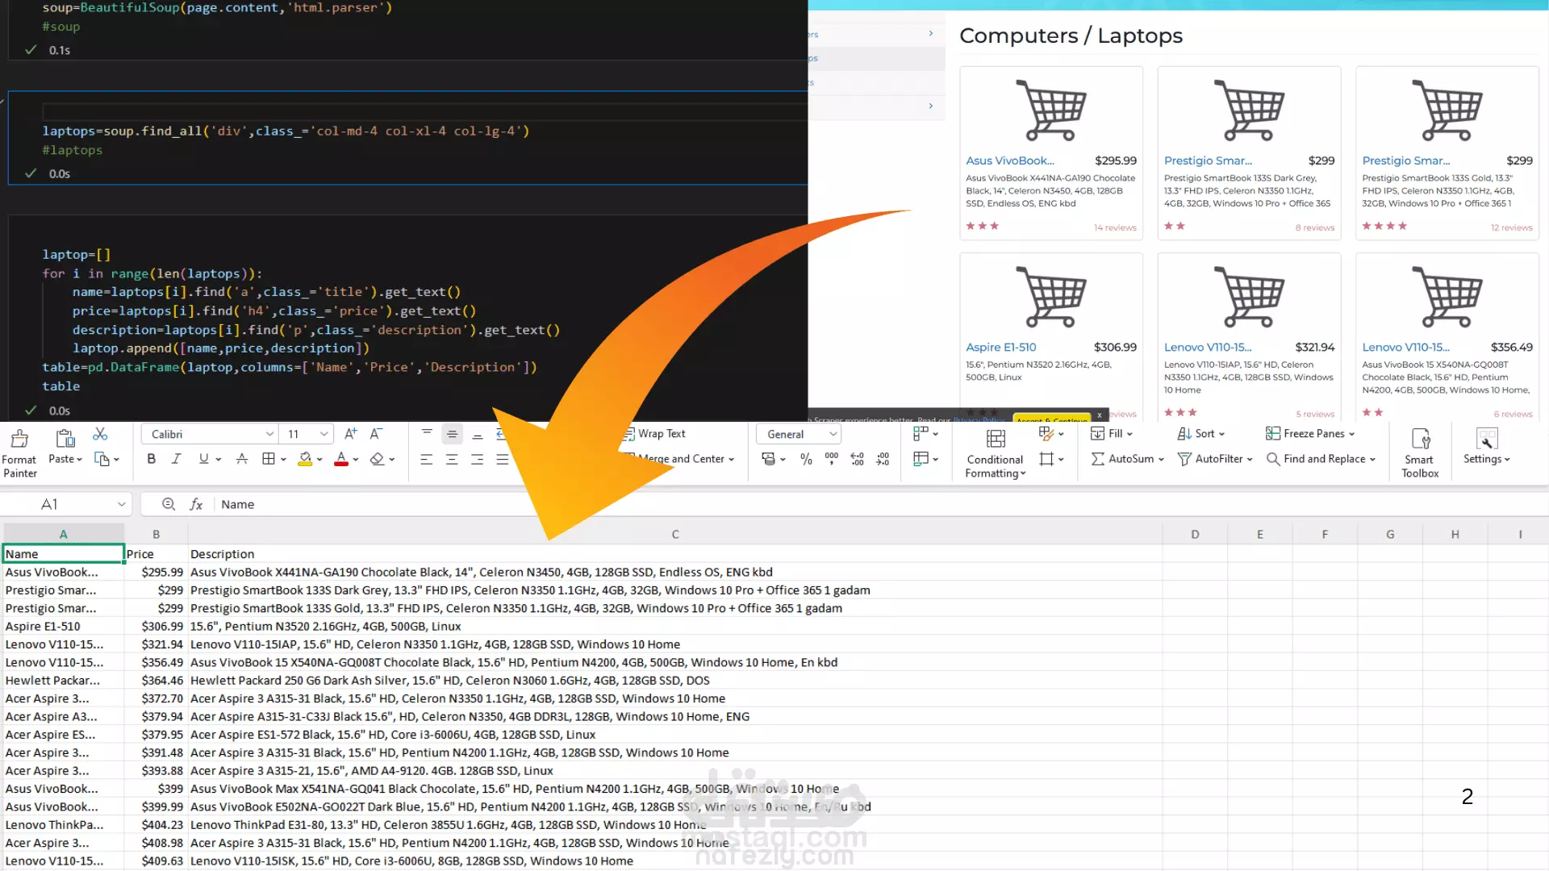This screenshot has height=871, width=1549.
Task: Expand the A1 name box dropdown
Action: tap(121, 504)
